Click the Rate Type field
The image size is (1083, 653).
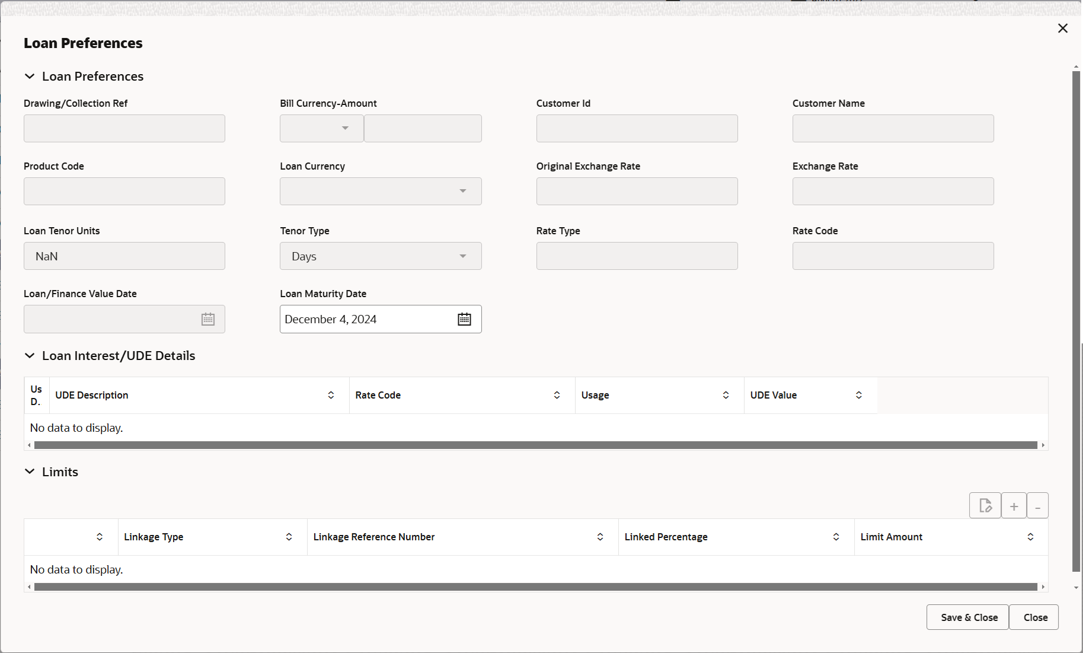(x=637, y=256)
